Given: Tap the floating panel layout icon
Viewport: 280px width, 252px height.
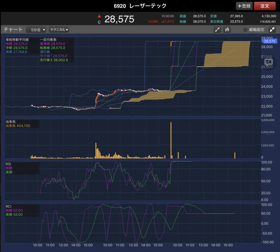Looking at the screenshot, I should (x=269, y=62).
